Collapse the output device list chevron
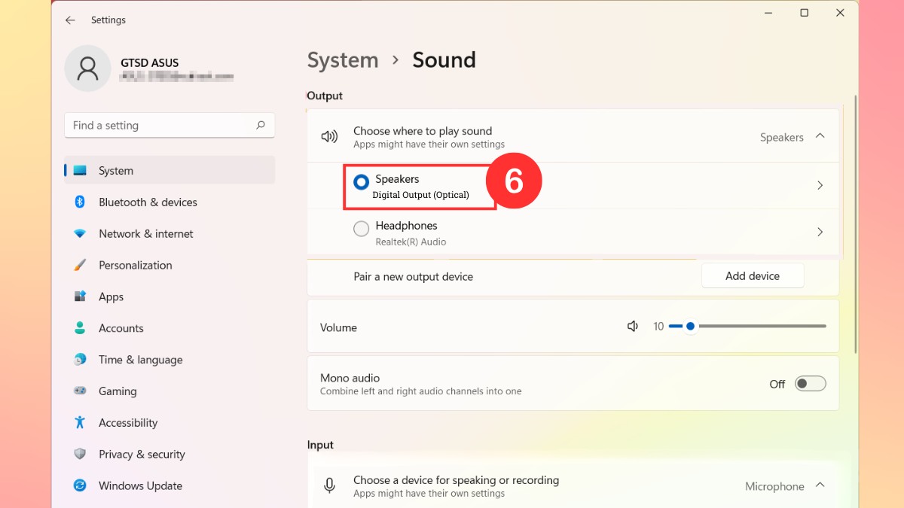Screen dimensions: 904x508 pos(820,136)
